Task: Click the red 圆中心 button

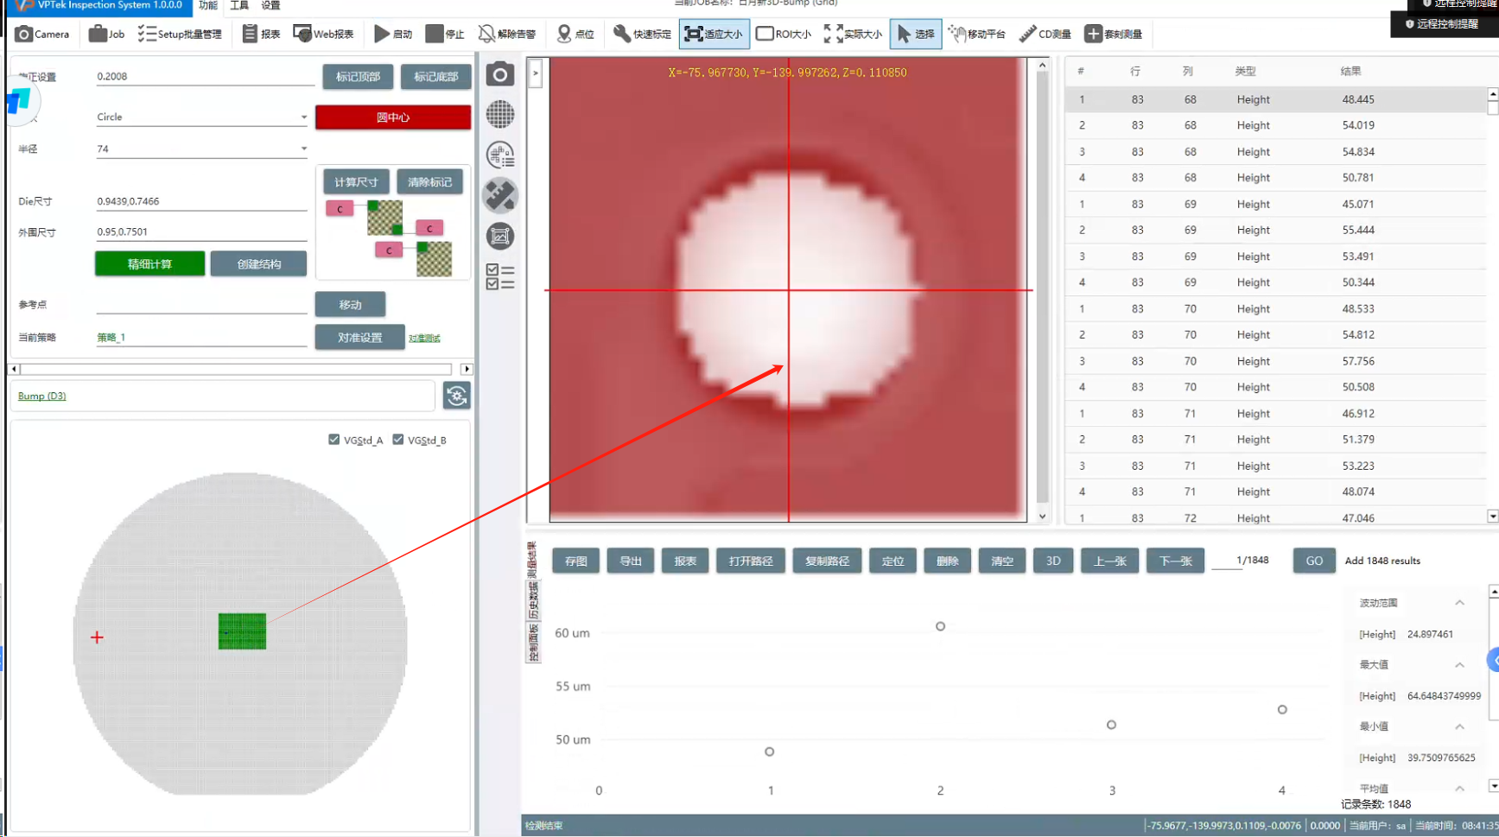Action: (x=393, y=117)
